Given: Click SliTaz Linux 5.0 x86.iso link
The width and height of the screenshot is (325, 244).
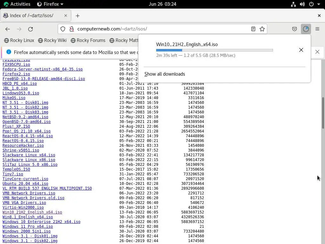Looking at the screenshot, I should (30, 165).
